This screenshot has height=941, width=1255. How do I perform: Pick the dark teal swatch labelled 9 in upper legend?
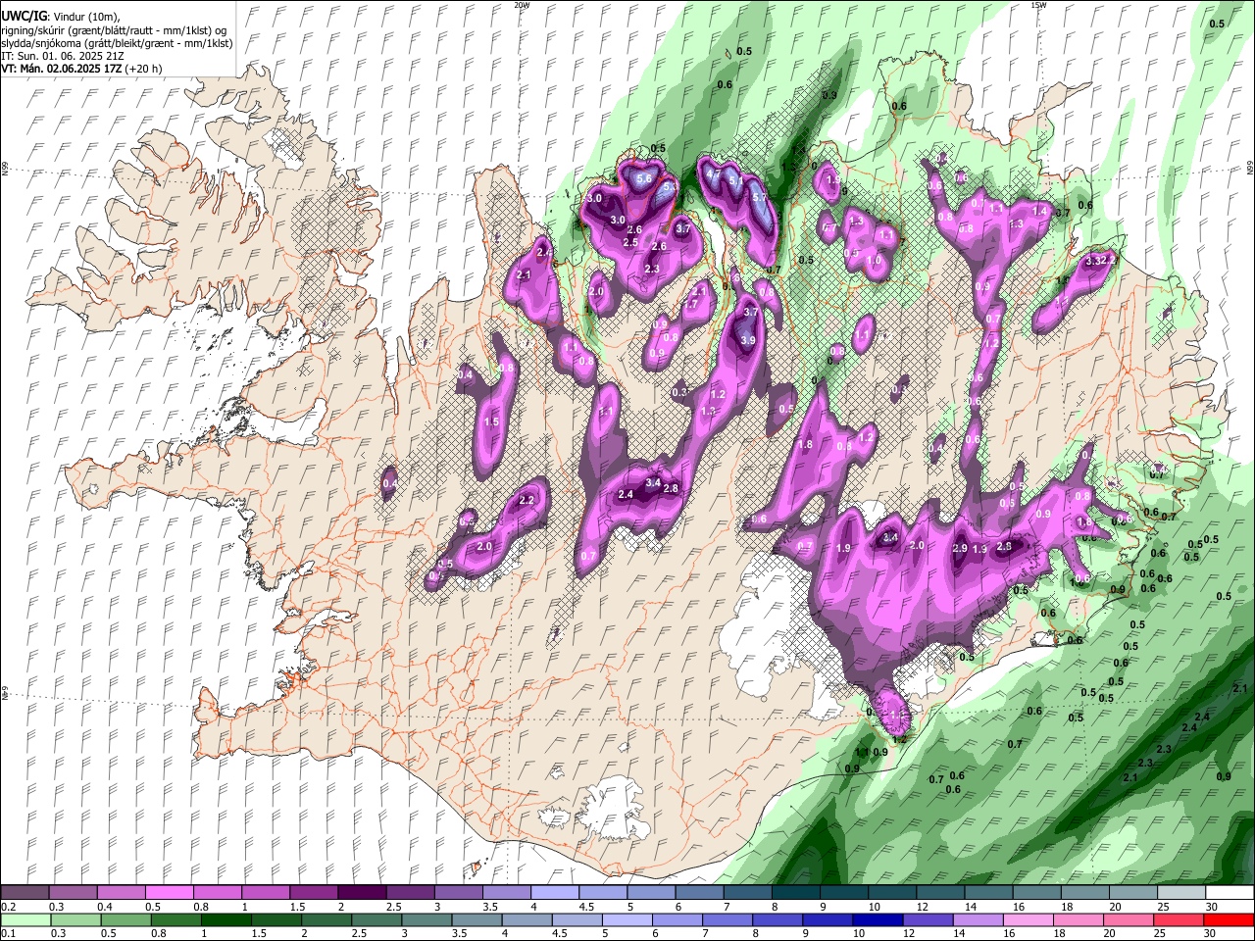tap(843, 893)
